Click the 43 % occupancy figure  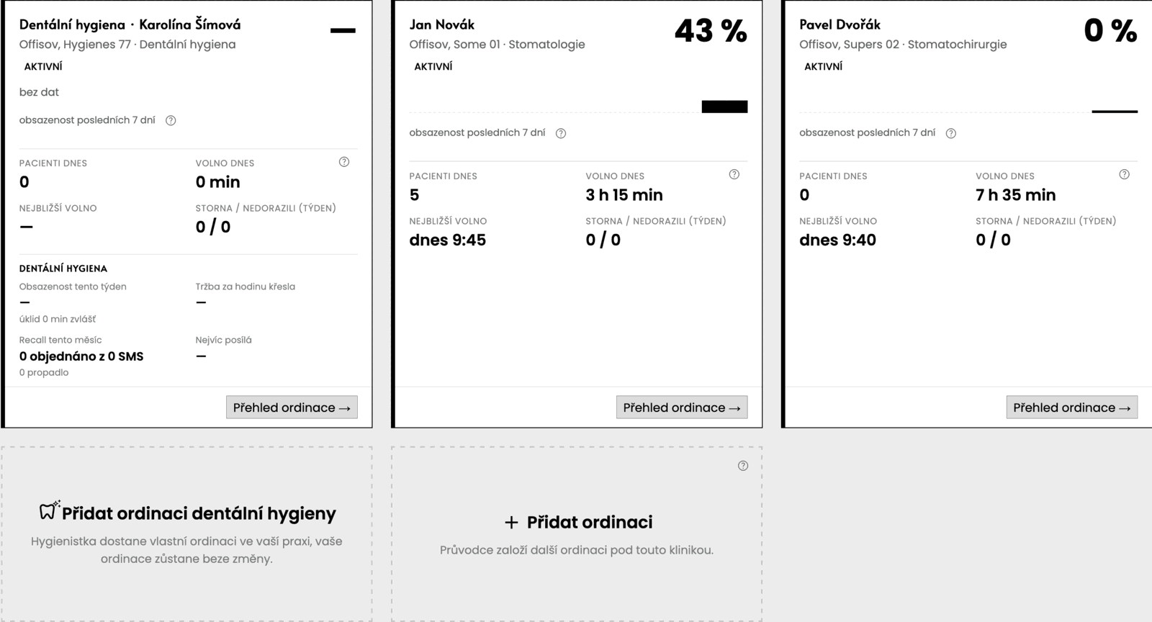click(x=711, y=31)
